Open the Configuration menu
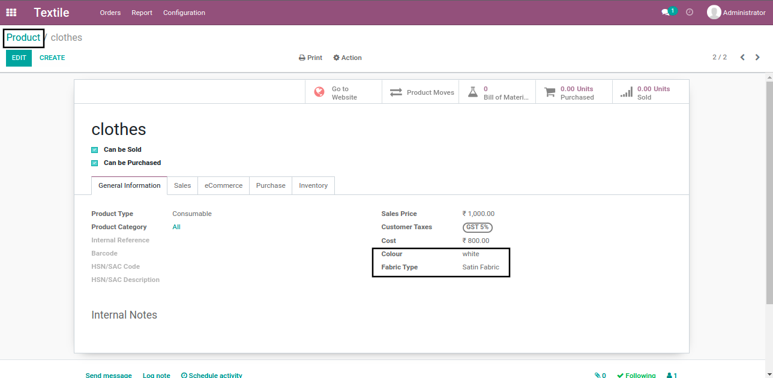 pyautogui.click(x=184, y=13)
